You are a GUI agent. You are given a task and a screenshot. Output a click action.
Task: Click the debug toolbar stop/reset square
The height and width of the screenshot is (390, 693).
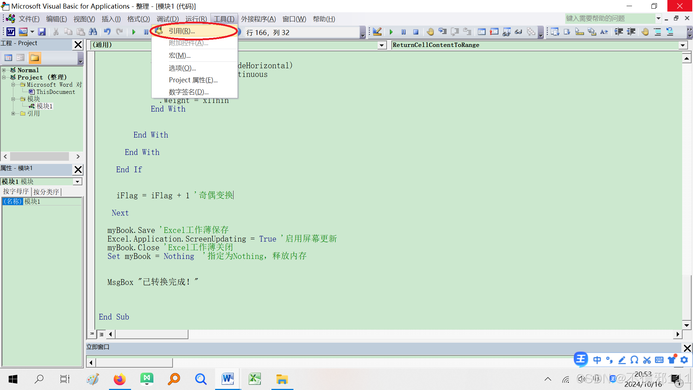(x=416, y=32)
